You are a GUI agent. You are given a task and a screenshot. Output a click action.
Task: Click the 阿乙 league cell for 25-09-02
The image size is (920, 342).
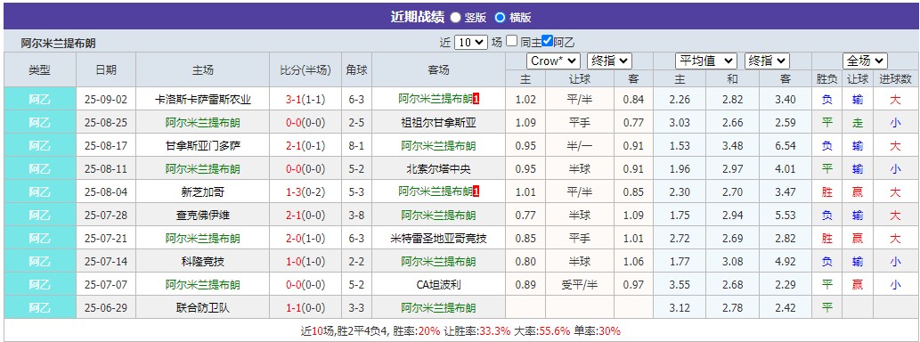tap(40, 100)
